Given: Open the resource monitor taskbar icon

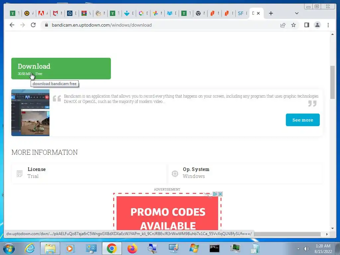Looking at the screenshot, I should pos(235,248).
